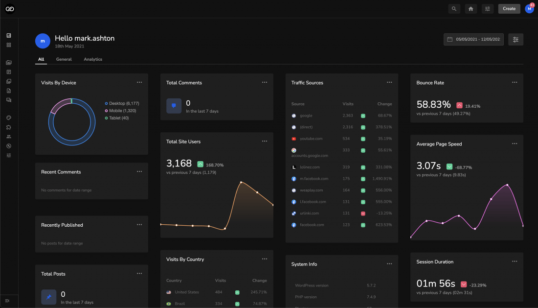This screenshot has width=538, height=308.
Task: Expand the Bounce Rate card three-dot menu
Action: (x=515, y=82)
